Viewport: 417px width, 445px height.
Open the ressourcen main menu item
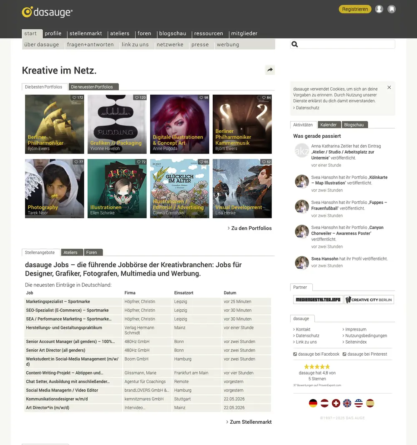point(208,33)
